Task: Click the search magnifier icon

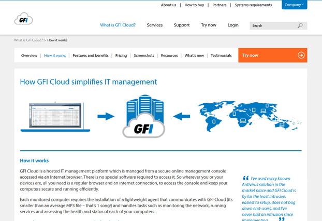Action: coord(300,26)
